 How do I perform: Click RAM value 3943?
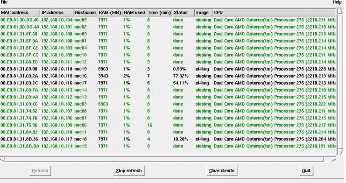103,76
